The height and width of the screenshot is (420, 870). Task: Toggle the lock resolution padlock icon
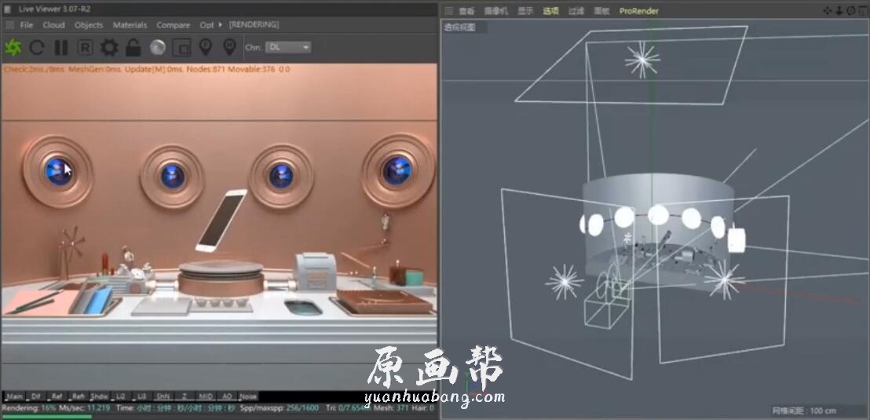[133, 48]
